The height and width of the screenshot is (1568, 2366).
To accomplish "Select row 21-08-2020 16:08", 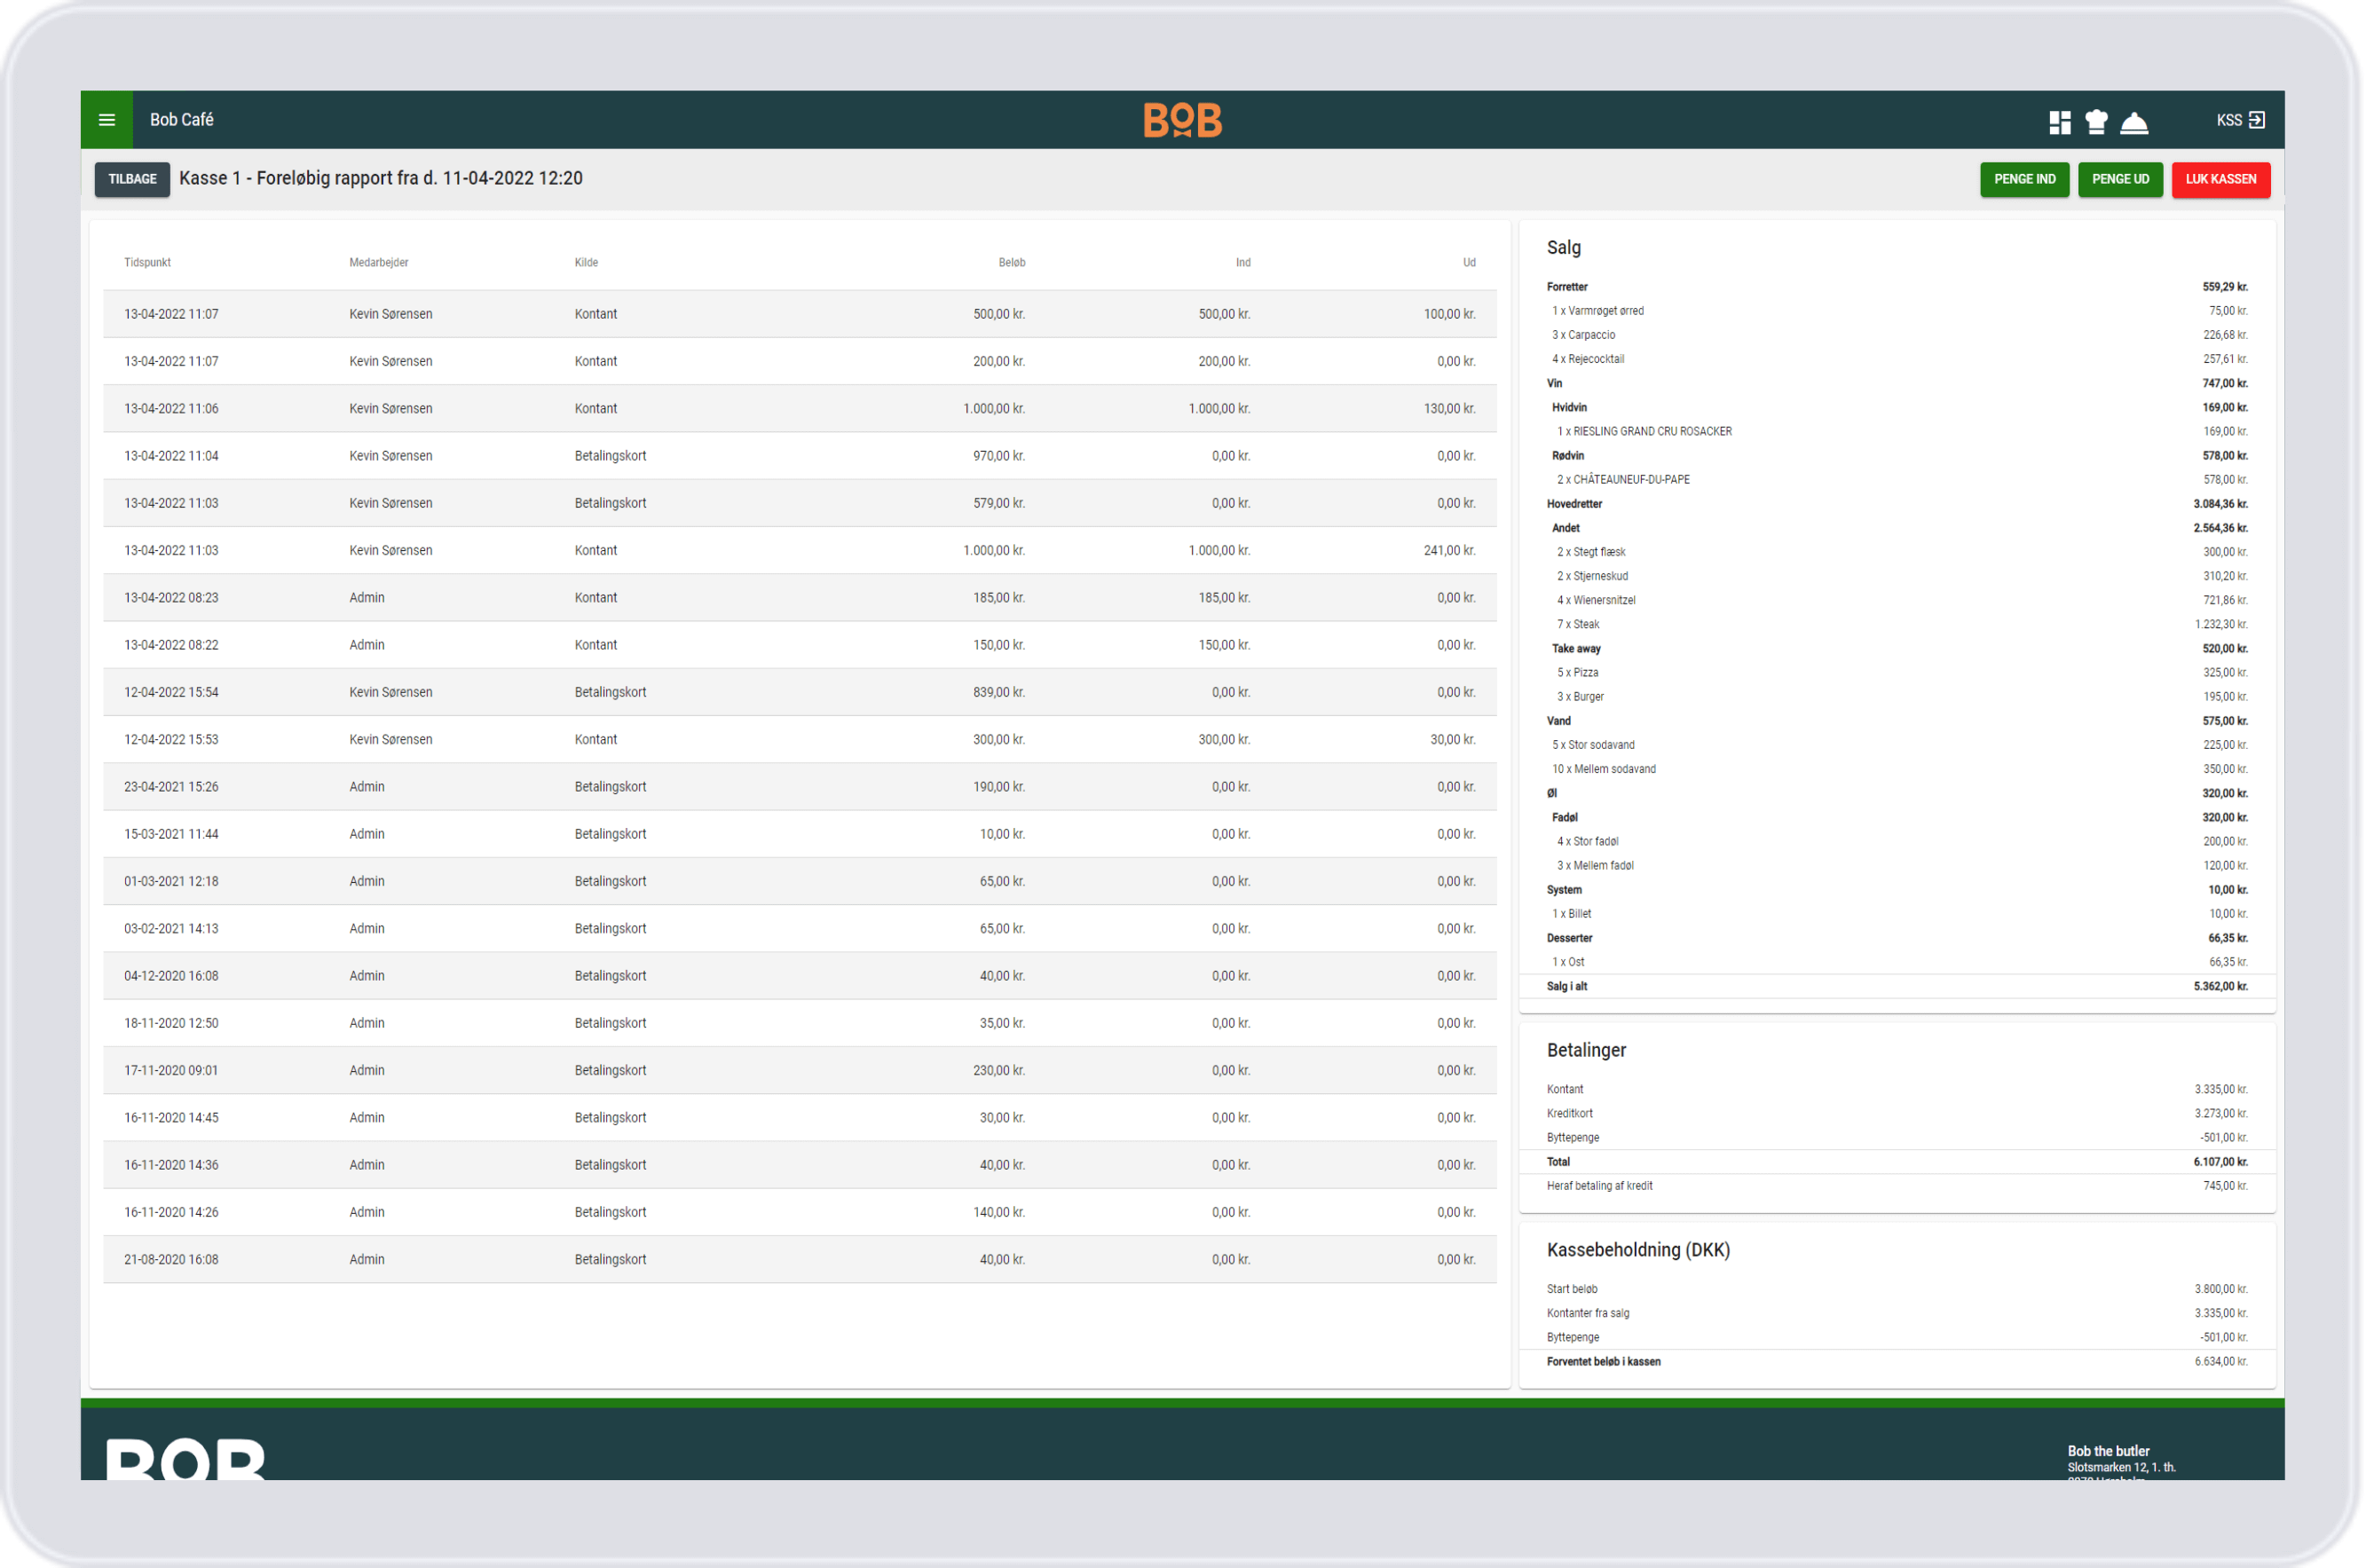I will point(800,1260).
